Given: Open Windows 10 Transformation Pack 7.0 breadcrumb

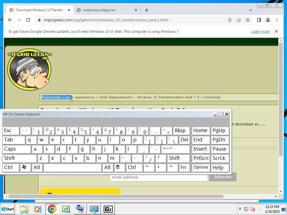Looking at the screenshot, I should (168, 97).
